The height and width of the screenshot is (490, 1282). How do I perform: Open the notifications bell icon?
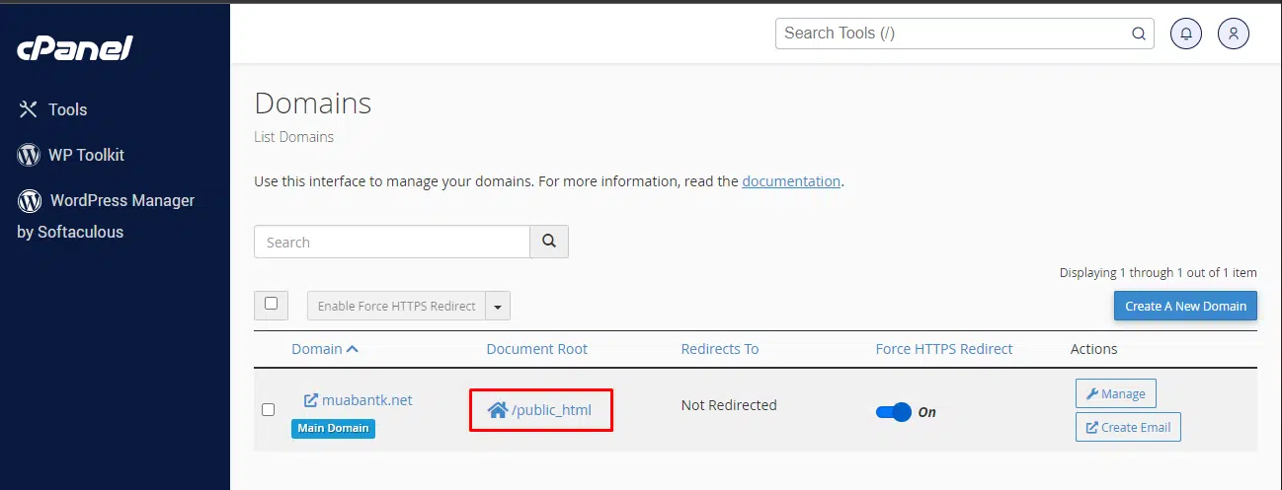(1186, 34)
